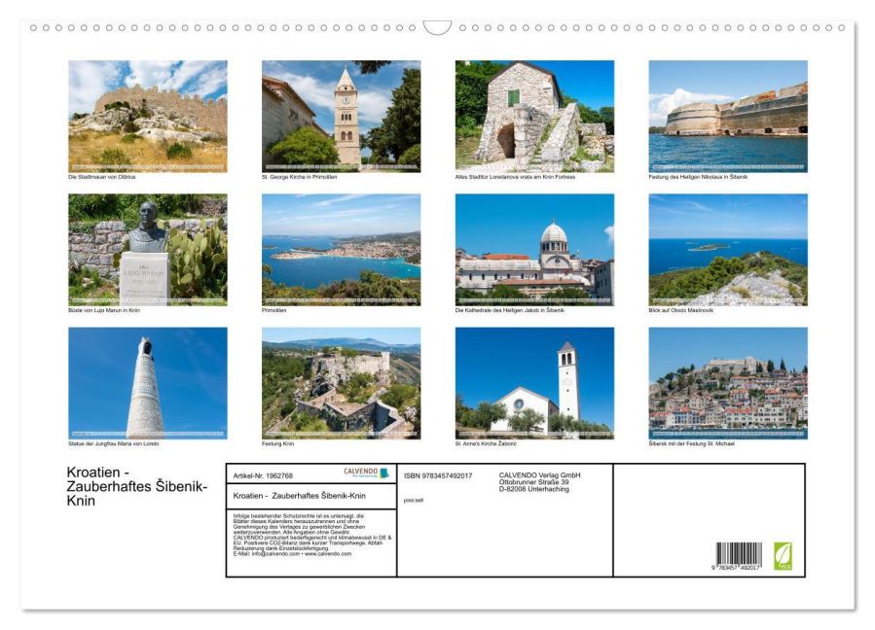
Task: Open the Ostrica city wall photo
Action: click(148, 116)
